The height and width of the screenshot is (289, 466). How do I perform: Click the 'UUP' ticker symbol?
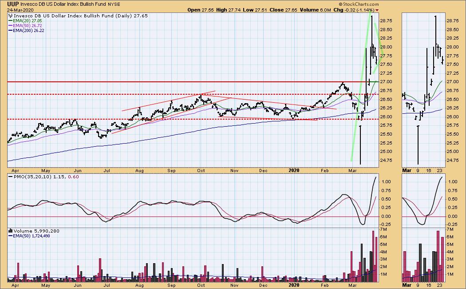13,4
